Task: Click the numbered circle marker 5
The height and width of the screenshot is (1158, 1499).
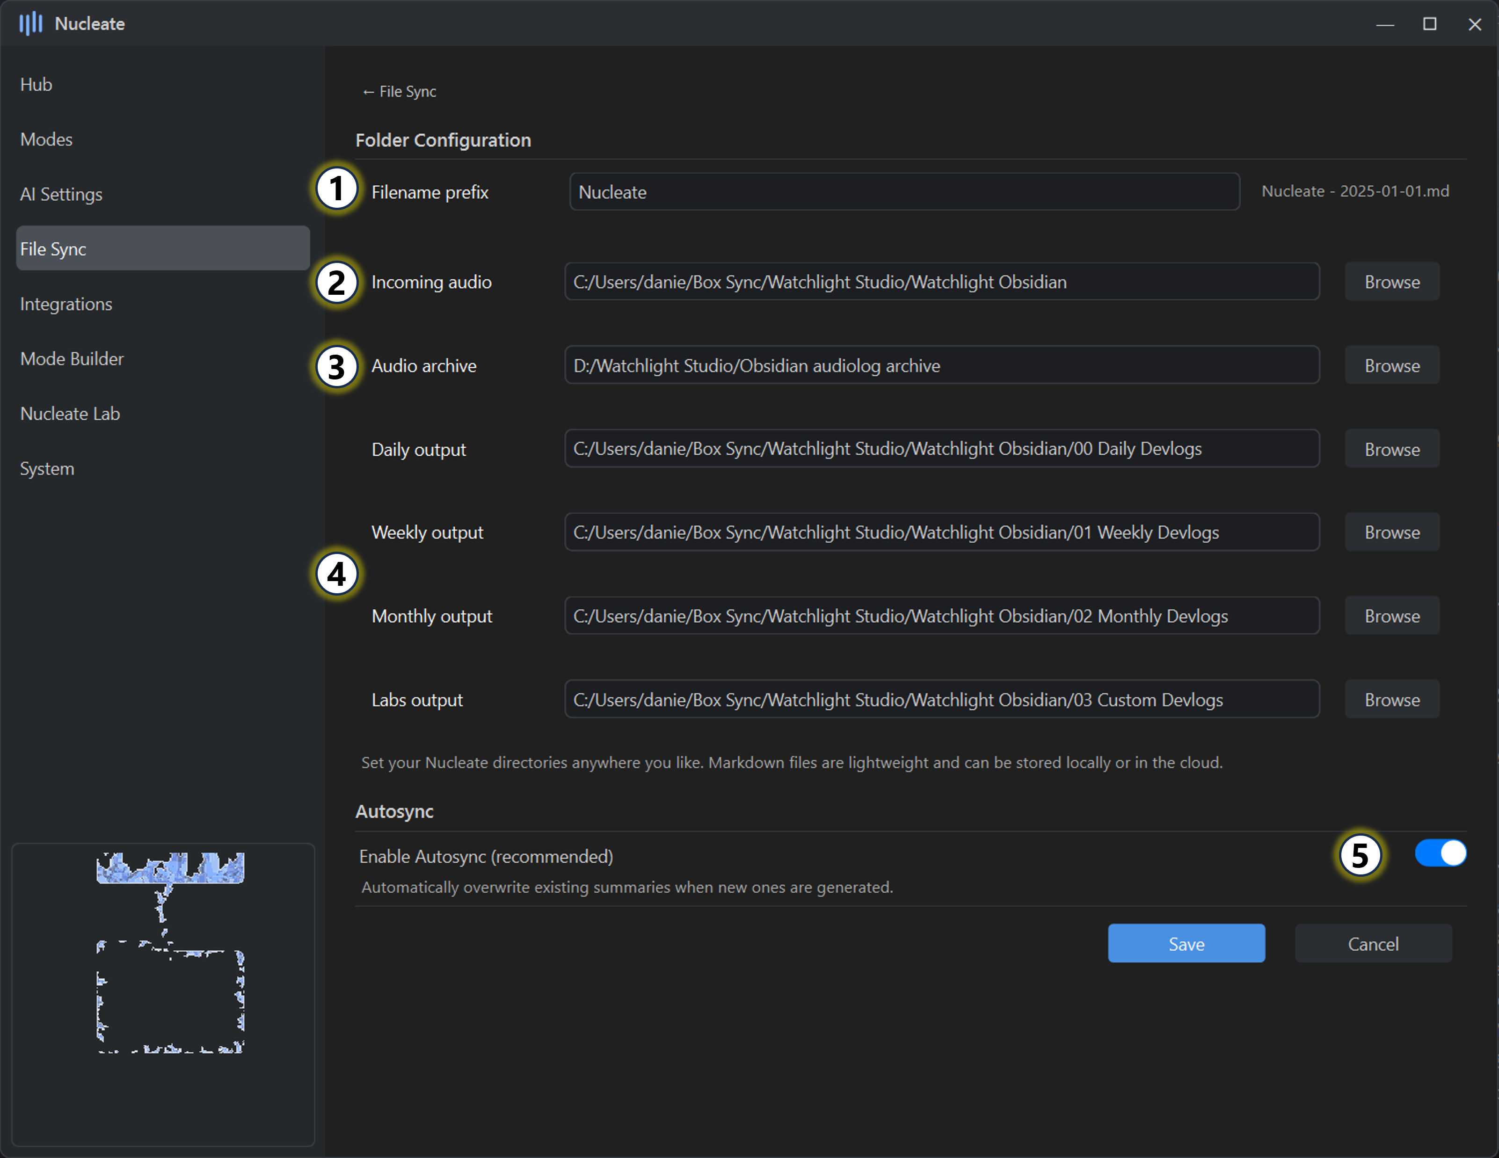Action: coord(1360,855)
